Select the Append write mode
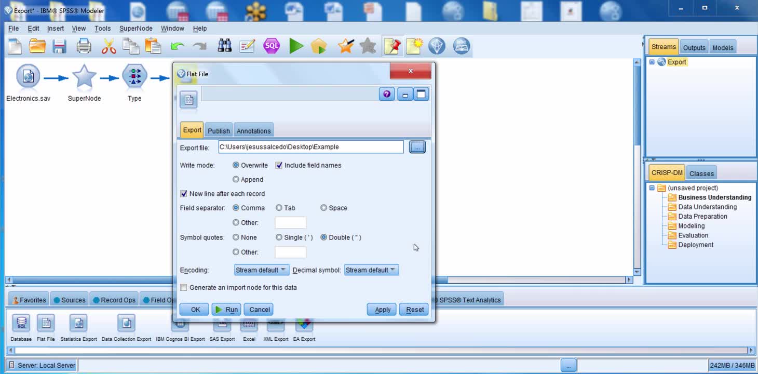The width and height of the screenshot is (758, 374). (x=236, y=179)
